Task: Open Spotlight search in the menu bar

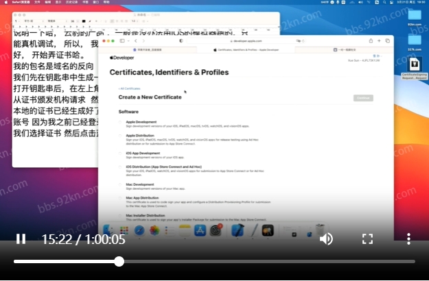Action: [x=384, y=2]
